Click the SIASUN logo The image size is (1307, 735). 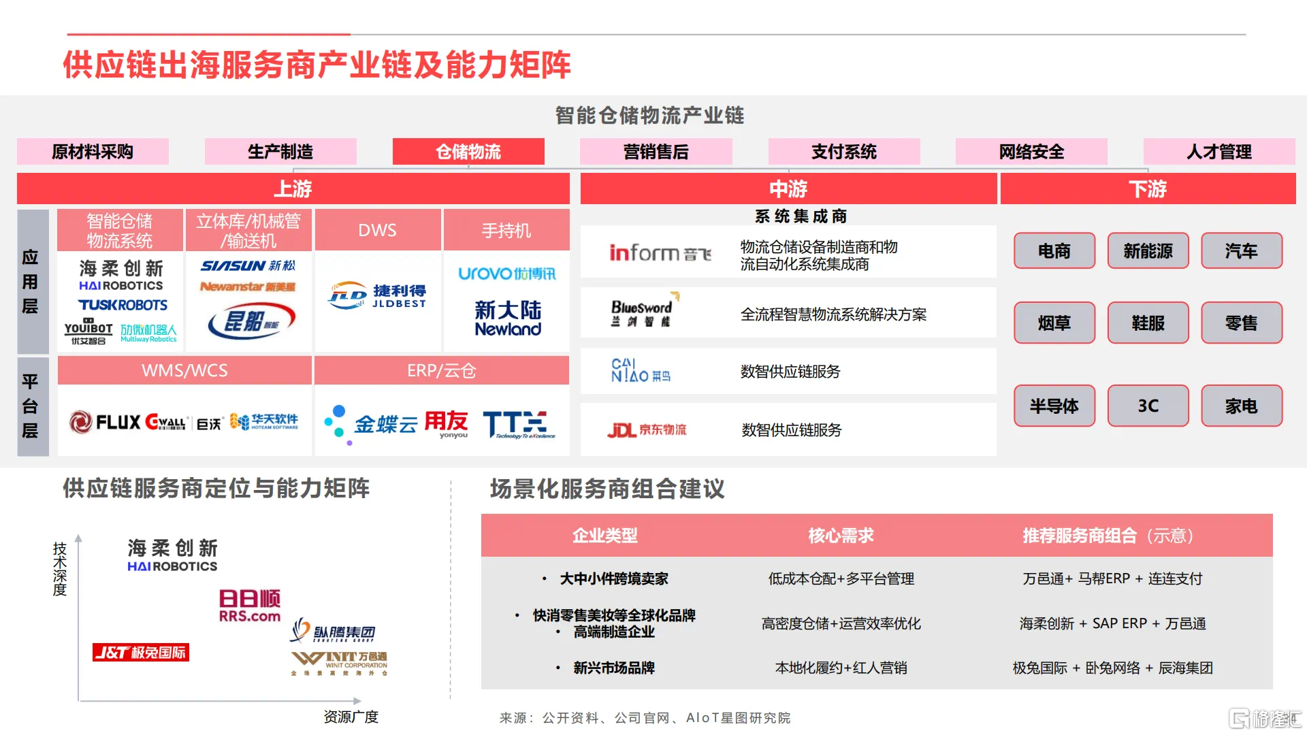pyautogui.click(x=248, y=265)
